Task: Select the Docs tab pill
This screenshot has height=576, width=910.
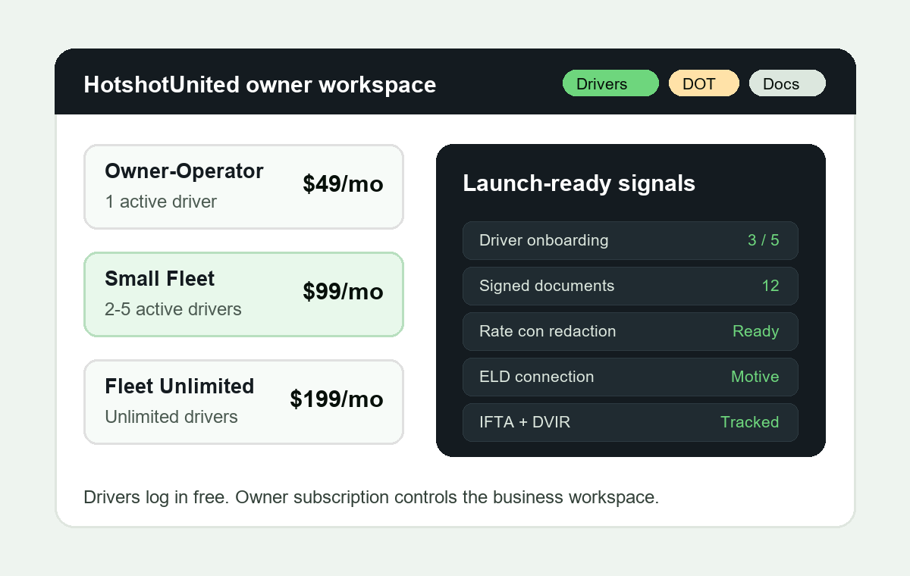Action: (x=787, y=83)
